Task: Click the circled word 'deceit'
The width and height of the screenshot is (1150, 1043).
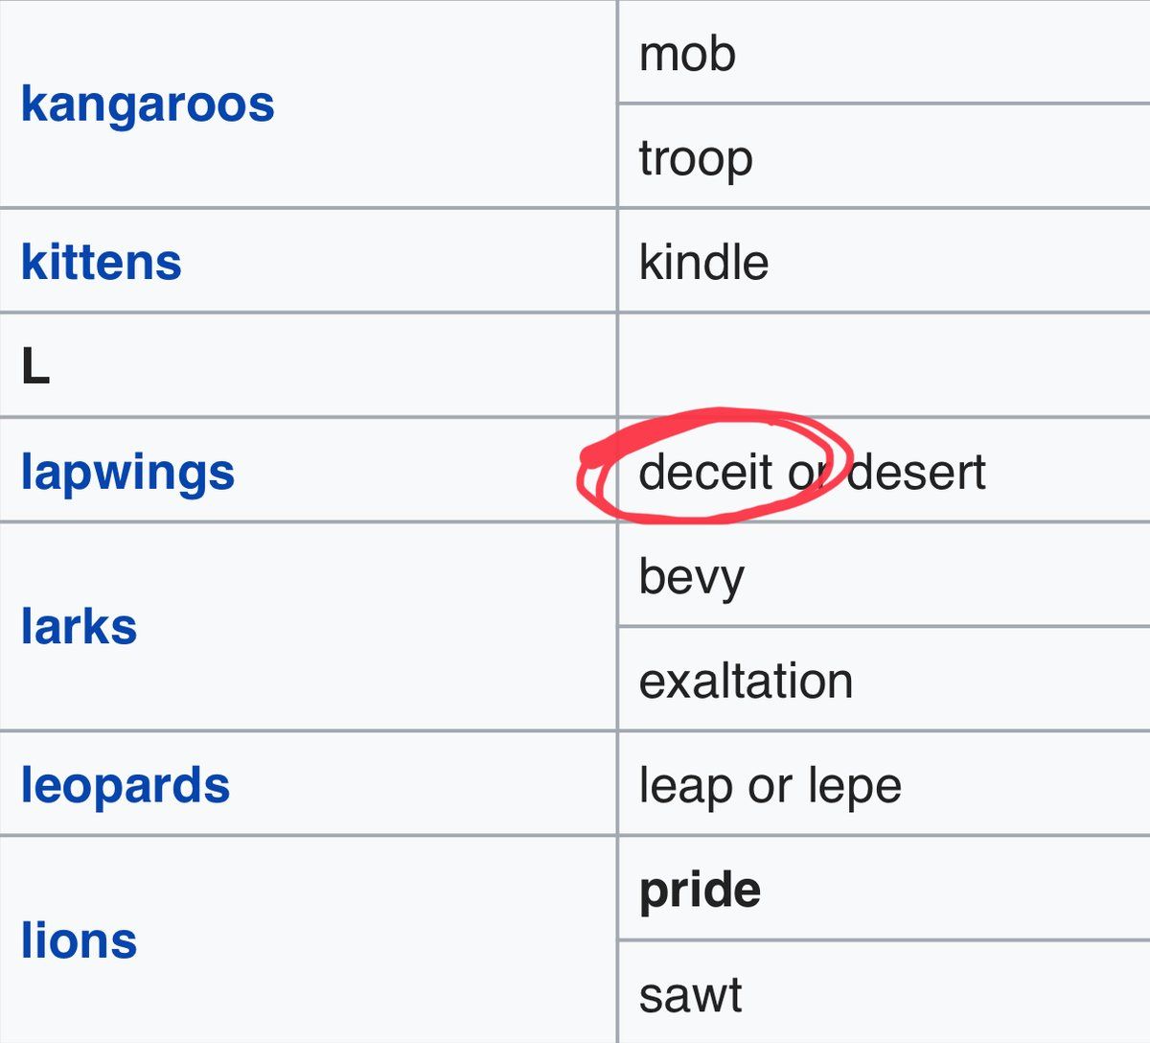Action: point(705,472)
